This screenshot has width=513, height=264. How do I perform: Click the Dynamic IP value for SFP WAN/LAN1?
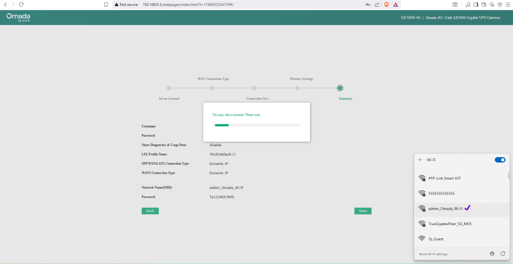point(219,164)
